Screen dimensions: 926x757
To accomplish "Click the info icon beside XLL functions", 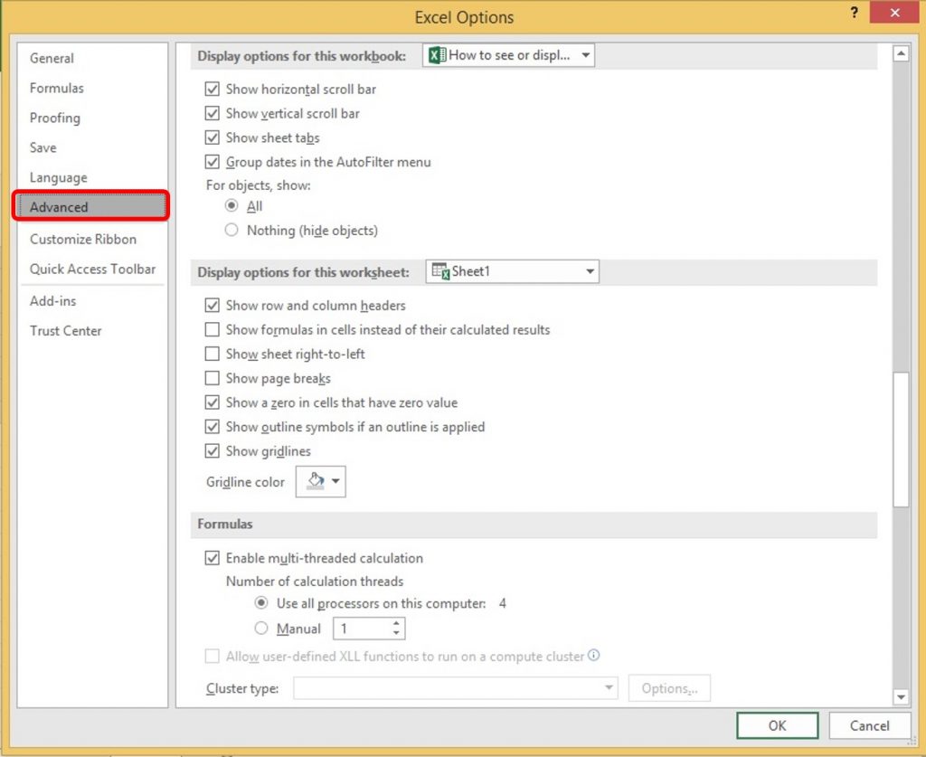I will [x=593, y=655].
